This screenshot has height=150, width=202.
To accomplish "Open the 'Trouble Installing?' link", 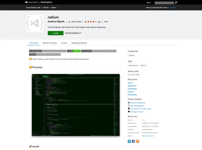I will click(x=73, y=33).
